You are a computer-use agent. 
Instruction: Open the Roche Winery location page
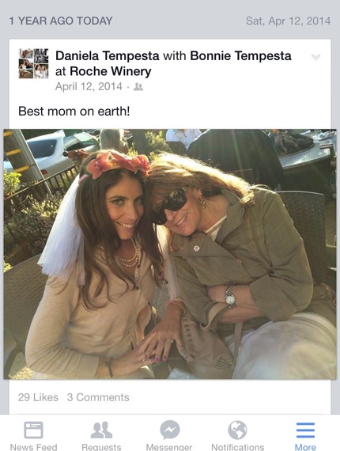[x=111, y=71]
